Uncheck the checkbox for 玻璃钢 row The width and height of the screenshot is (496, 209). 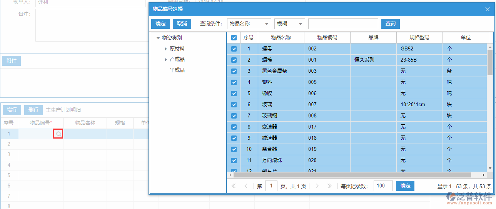(234, 116)
